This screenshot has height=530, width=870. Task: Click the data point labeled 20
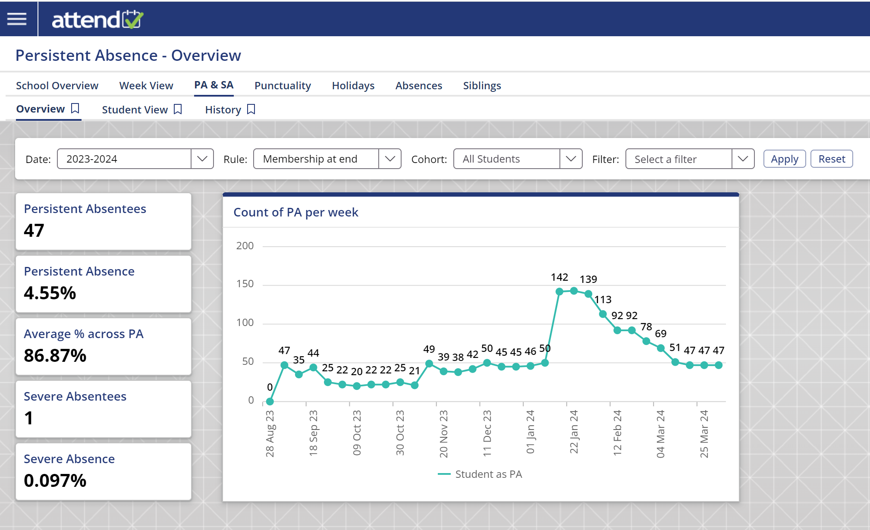pyautogui.click(x=357, y=386)
